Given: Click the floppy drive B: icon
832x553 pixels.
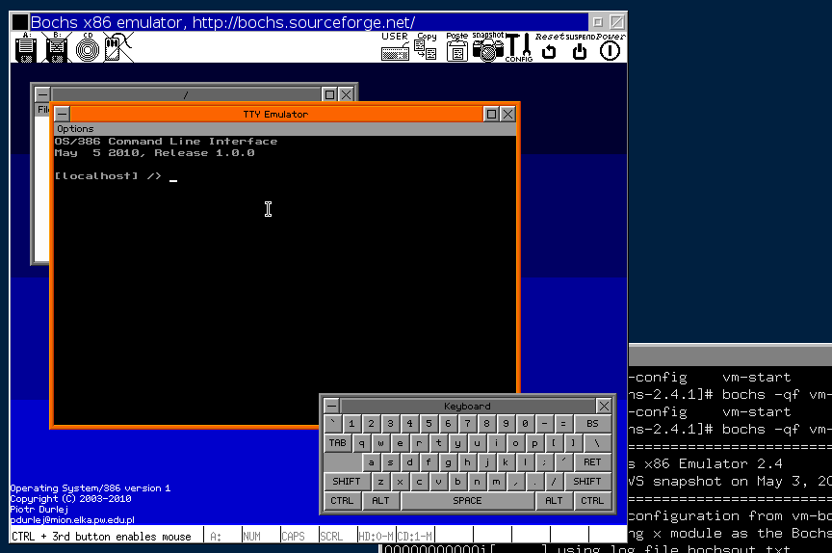Looking at the screenshot, I should point(56,47).
